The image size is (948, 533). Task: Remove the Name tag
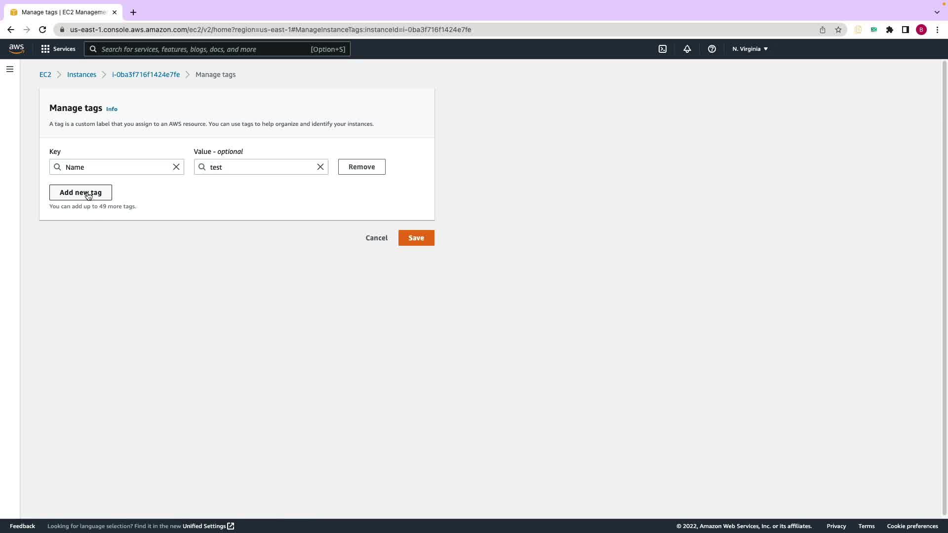tap(361, 167)
